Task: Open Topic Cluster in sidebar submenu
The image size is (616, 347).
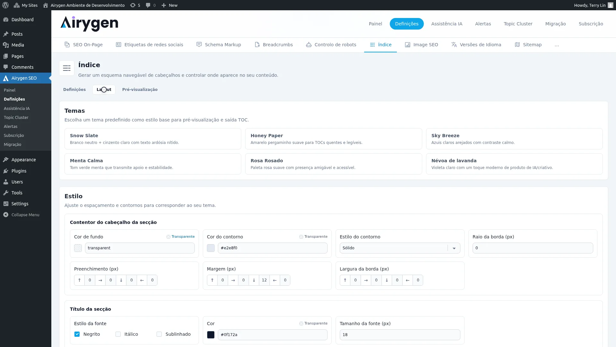Action: pyautogui.click(x=16, y=118)
